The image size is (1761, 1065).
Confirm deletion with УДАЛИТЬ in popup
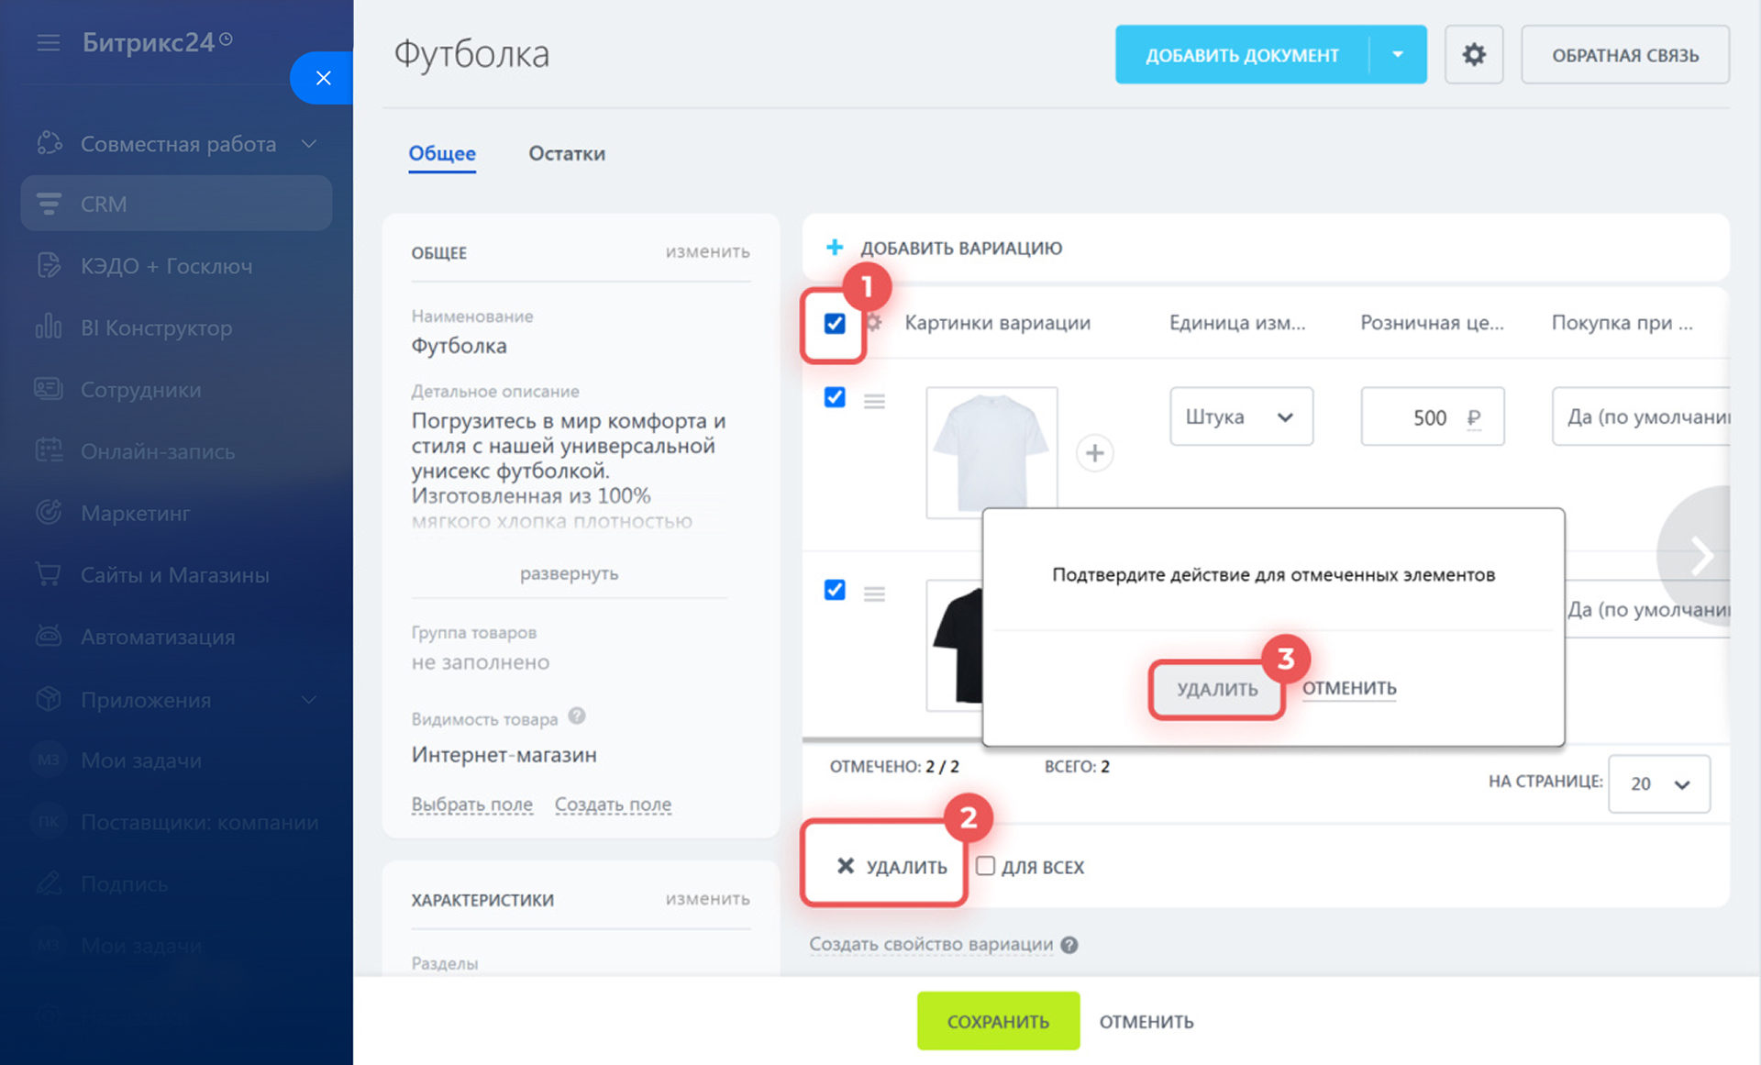click(x=1216, y=689)
